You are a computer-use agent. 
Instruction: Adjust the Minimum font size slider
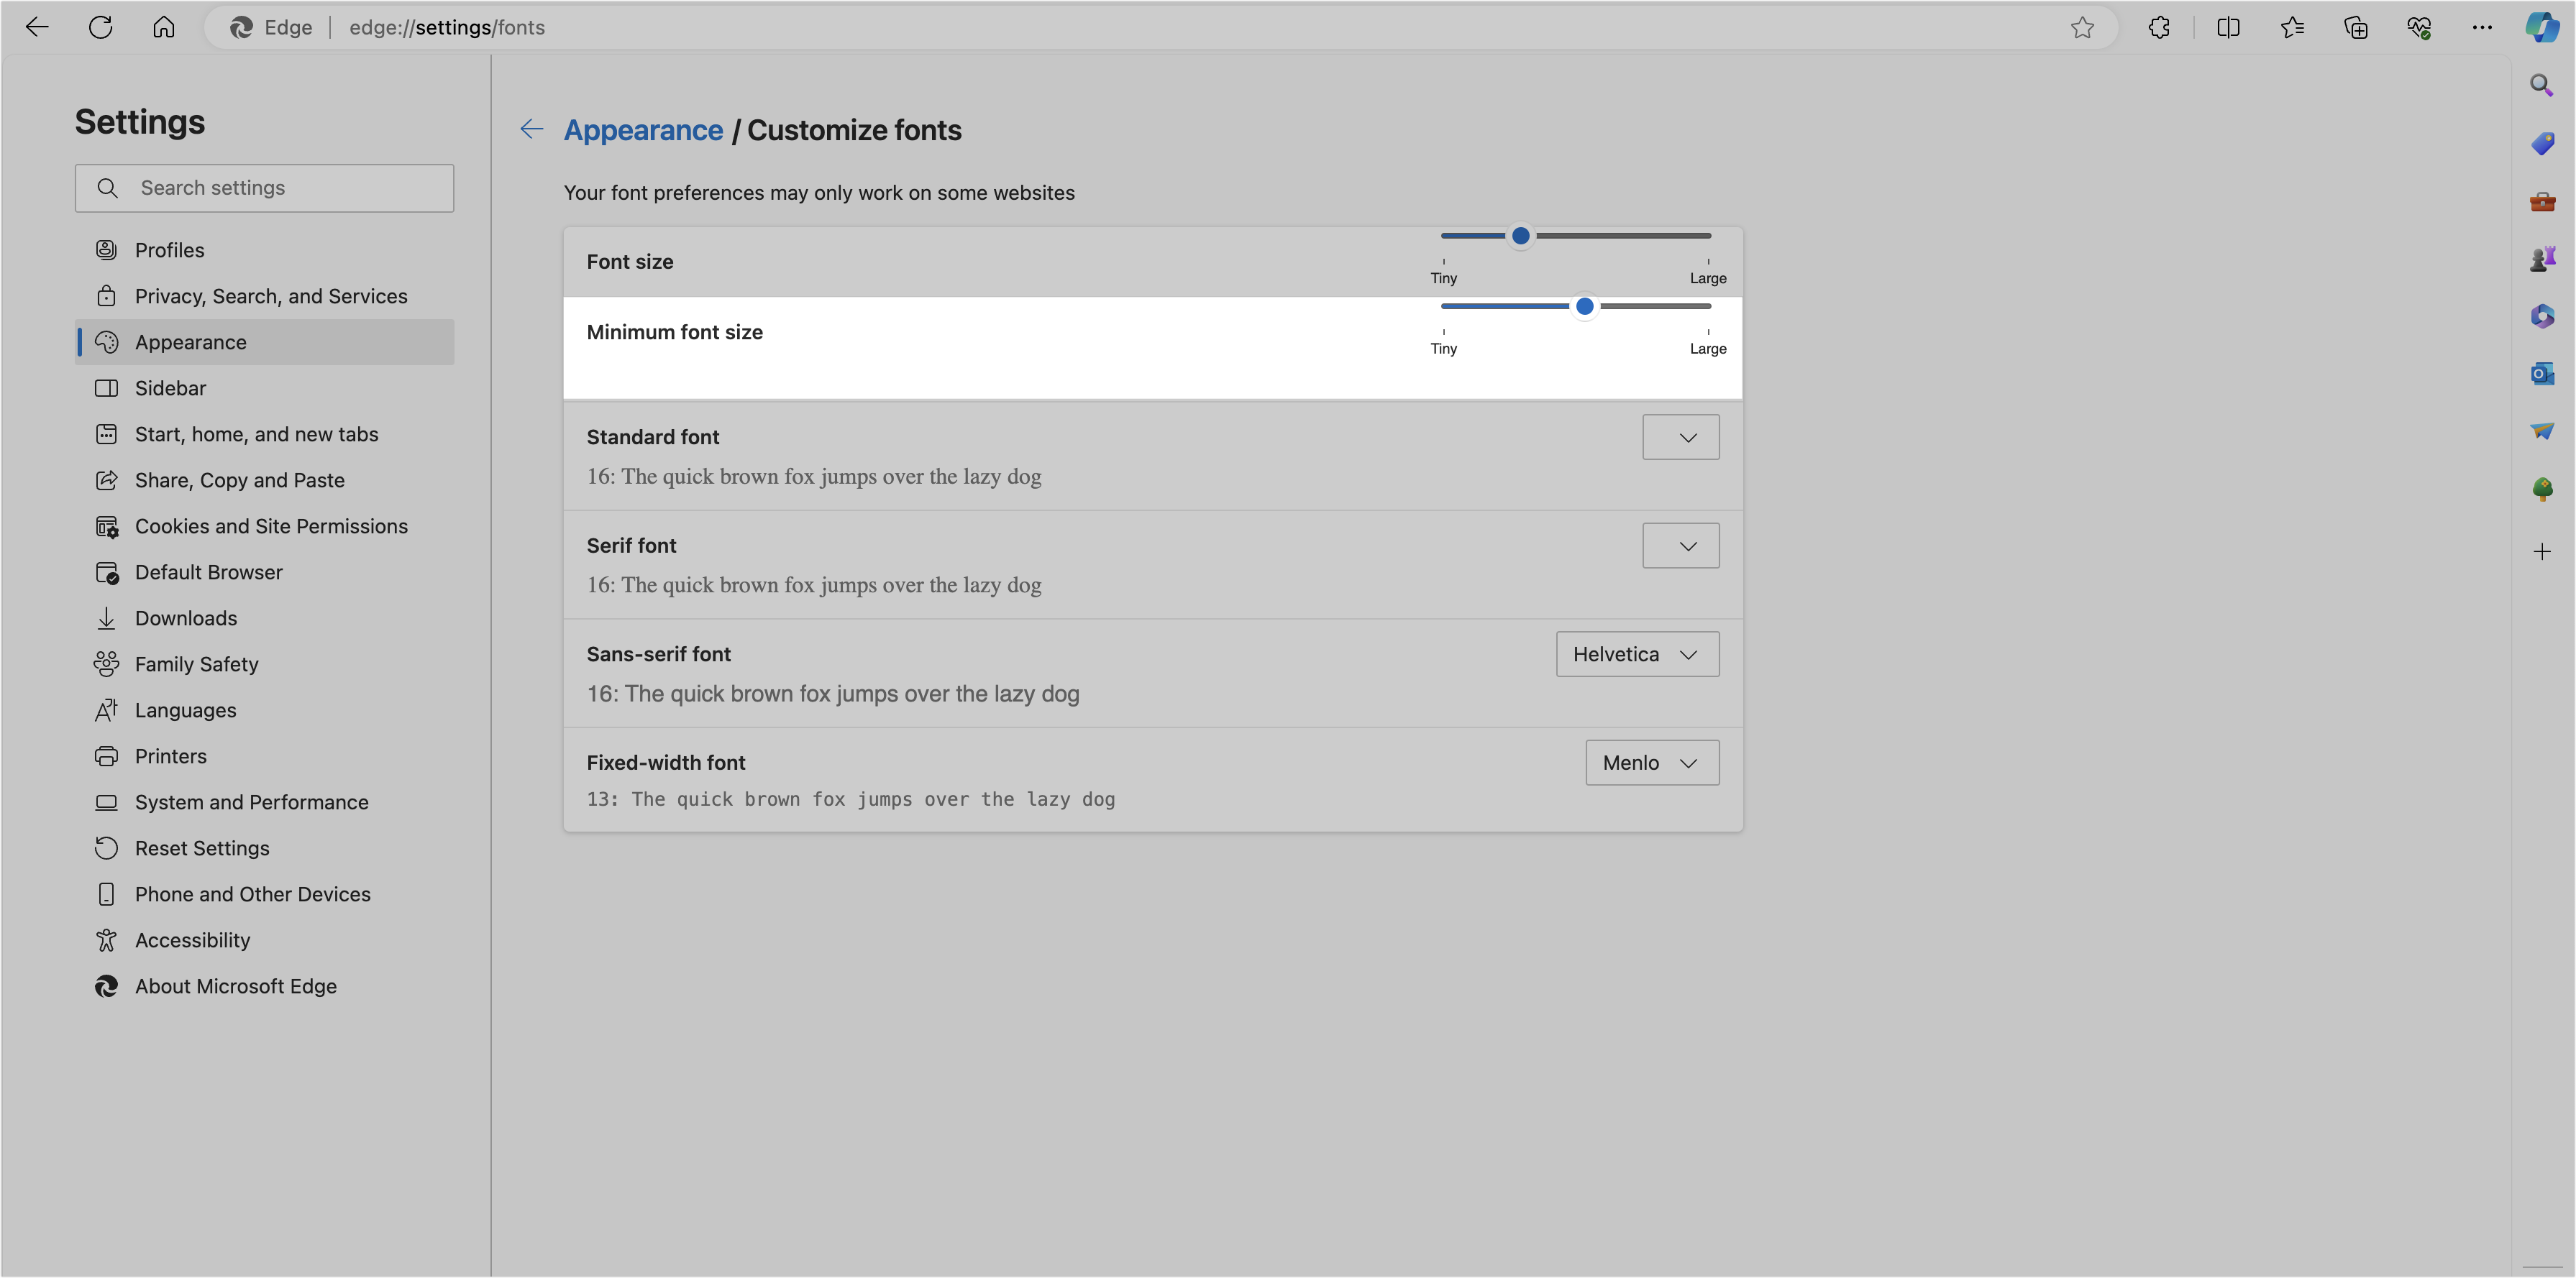coord(1584,307)
